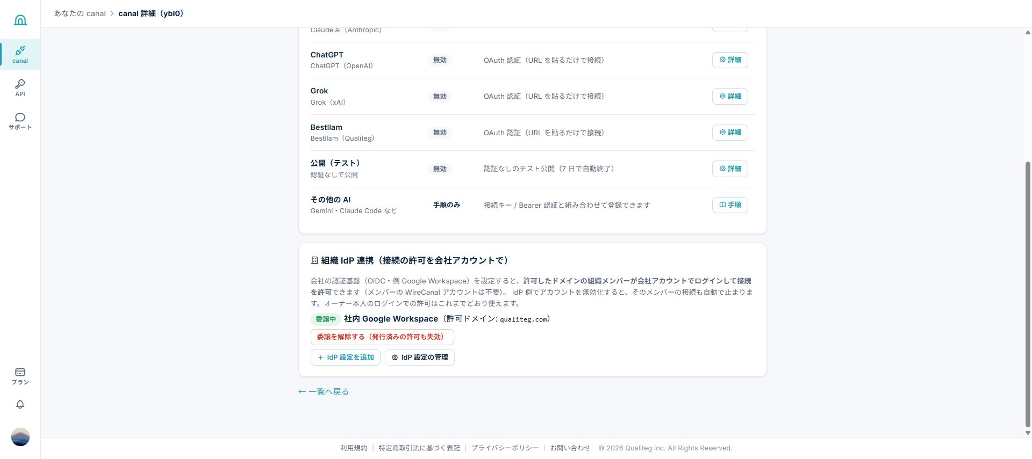1032x459 pixels.
Task: Click the page vertical scrollbar thumb
Action: coord(1028,294)
